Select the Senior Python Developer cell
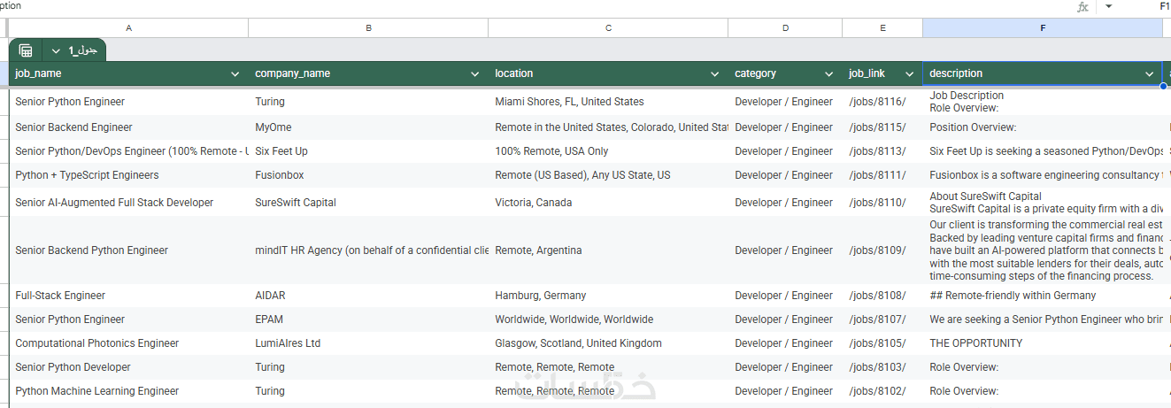 pos(128,367)
